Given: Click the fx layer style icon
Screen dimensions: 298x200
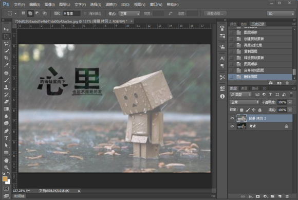Looking at the screenshot, I should click(250, 196).
